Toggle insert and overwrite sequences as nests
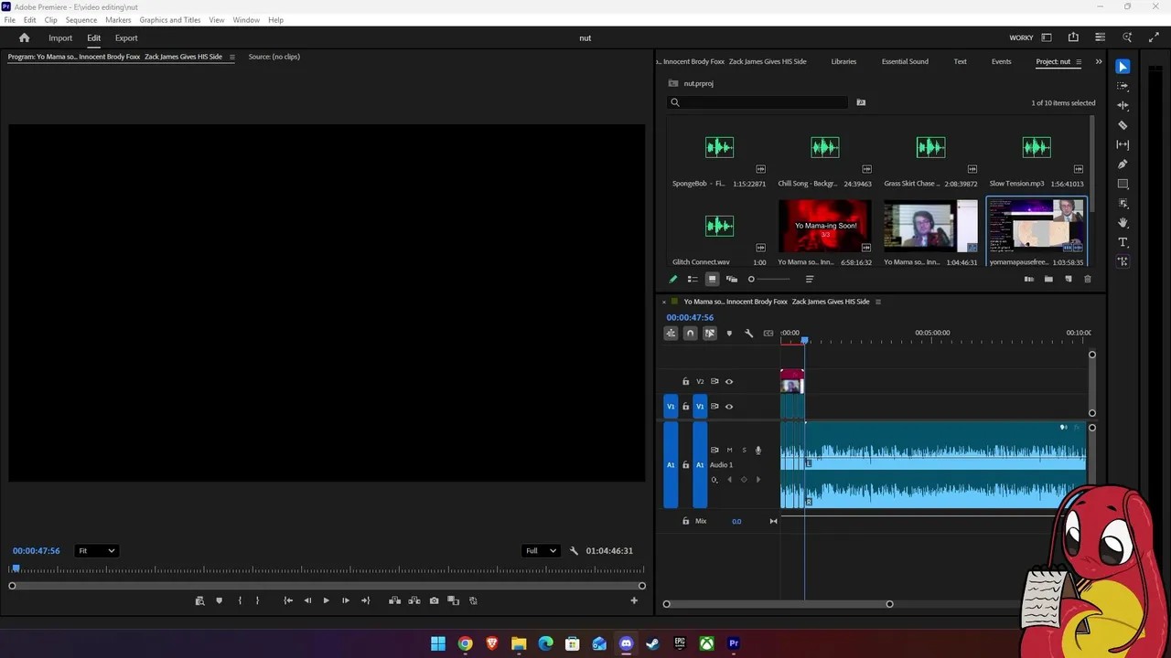Viewport: 1171px width, 658px height. tap(671, 334)
